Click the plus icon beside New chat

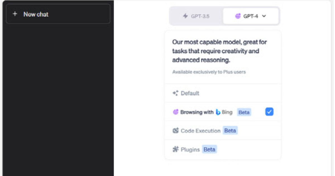(15, 14)
